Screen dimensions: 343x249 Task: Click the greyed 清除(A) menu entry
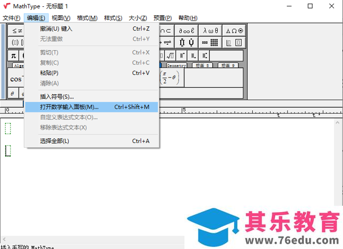coord(91,83)
